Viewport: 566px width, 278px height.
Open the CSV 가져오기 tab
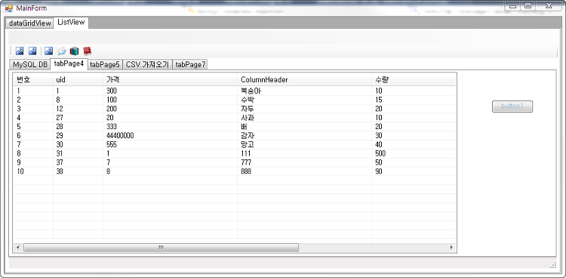147,65
